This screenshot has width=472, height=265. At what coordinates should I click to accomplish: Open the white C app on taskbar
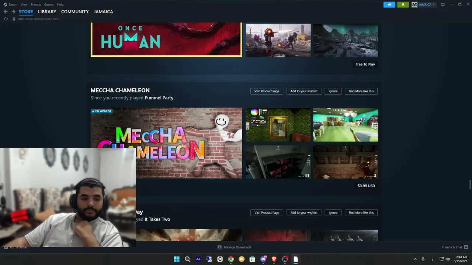click(x=220, y=259)
